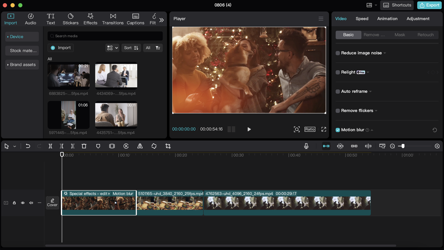Image resolution: width=444 pixels, height=250 pixels.
Task: Enable Reduce image noise checkbox
Action: [x=338, y=53]
